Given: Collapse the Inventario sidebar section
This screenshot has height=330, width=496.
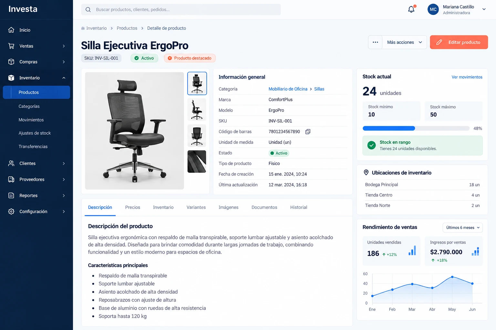Looking at the screenshot, I should tap(64, 78).
